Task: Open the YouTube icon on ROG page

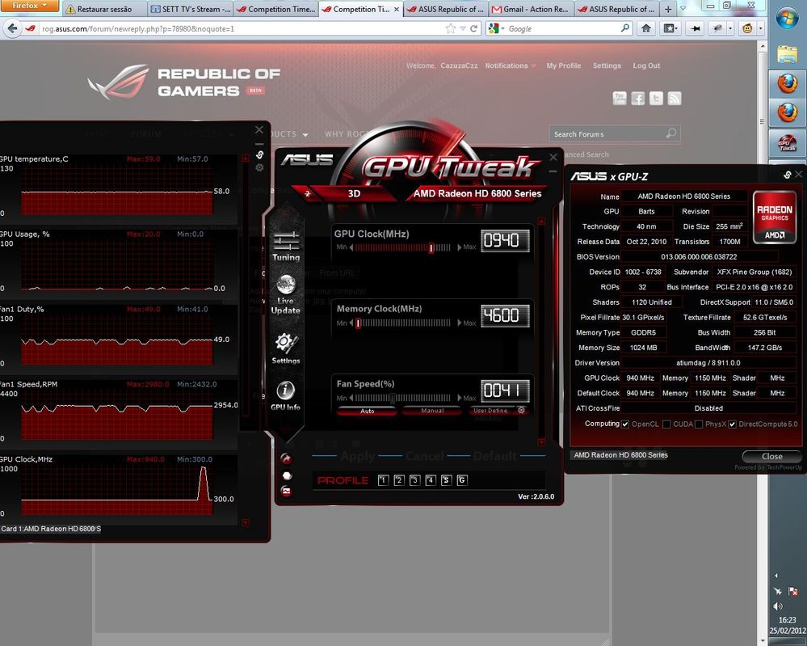Action: point(620,99)
